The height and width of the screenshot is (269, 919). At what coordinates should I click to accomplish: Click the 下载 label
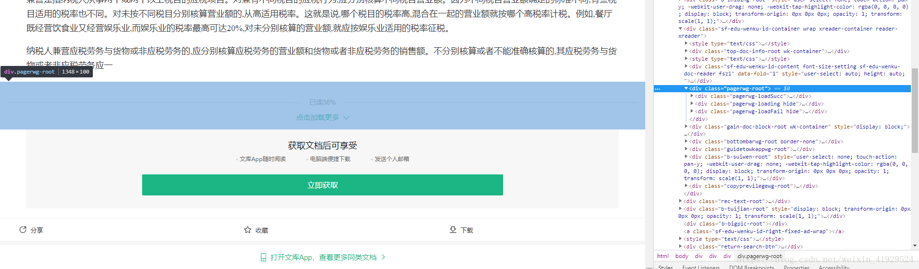[x=467, y=230]
